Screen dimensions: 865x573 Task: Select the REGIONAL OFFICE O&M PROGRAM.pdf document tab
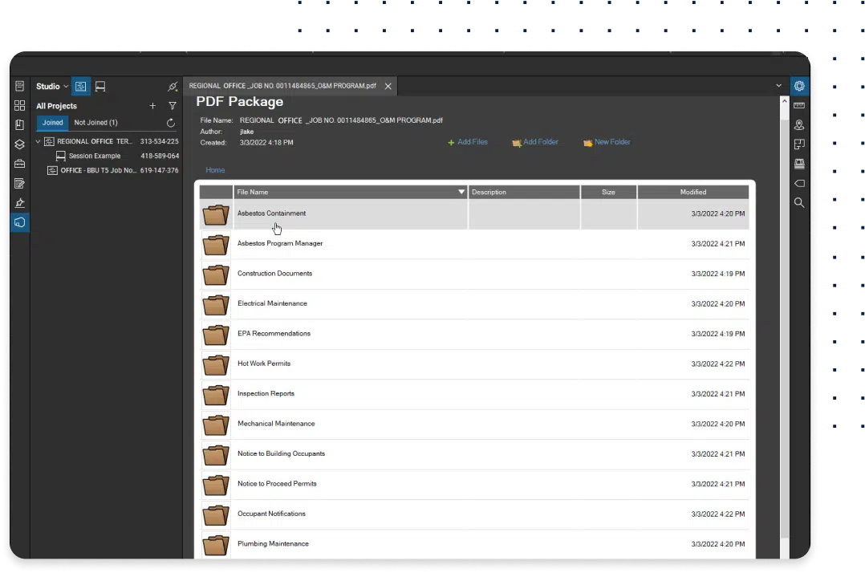tap(282, 86)
